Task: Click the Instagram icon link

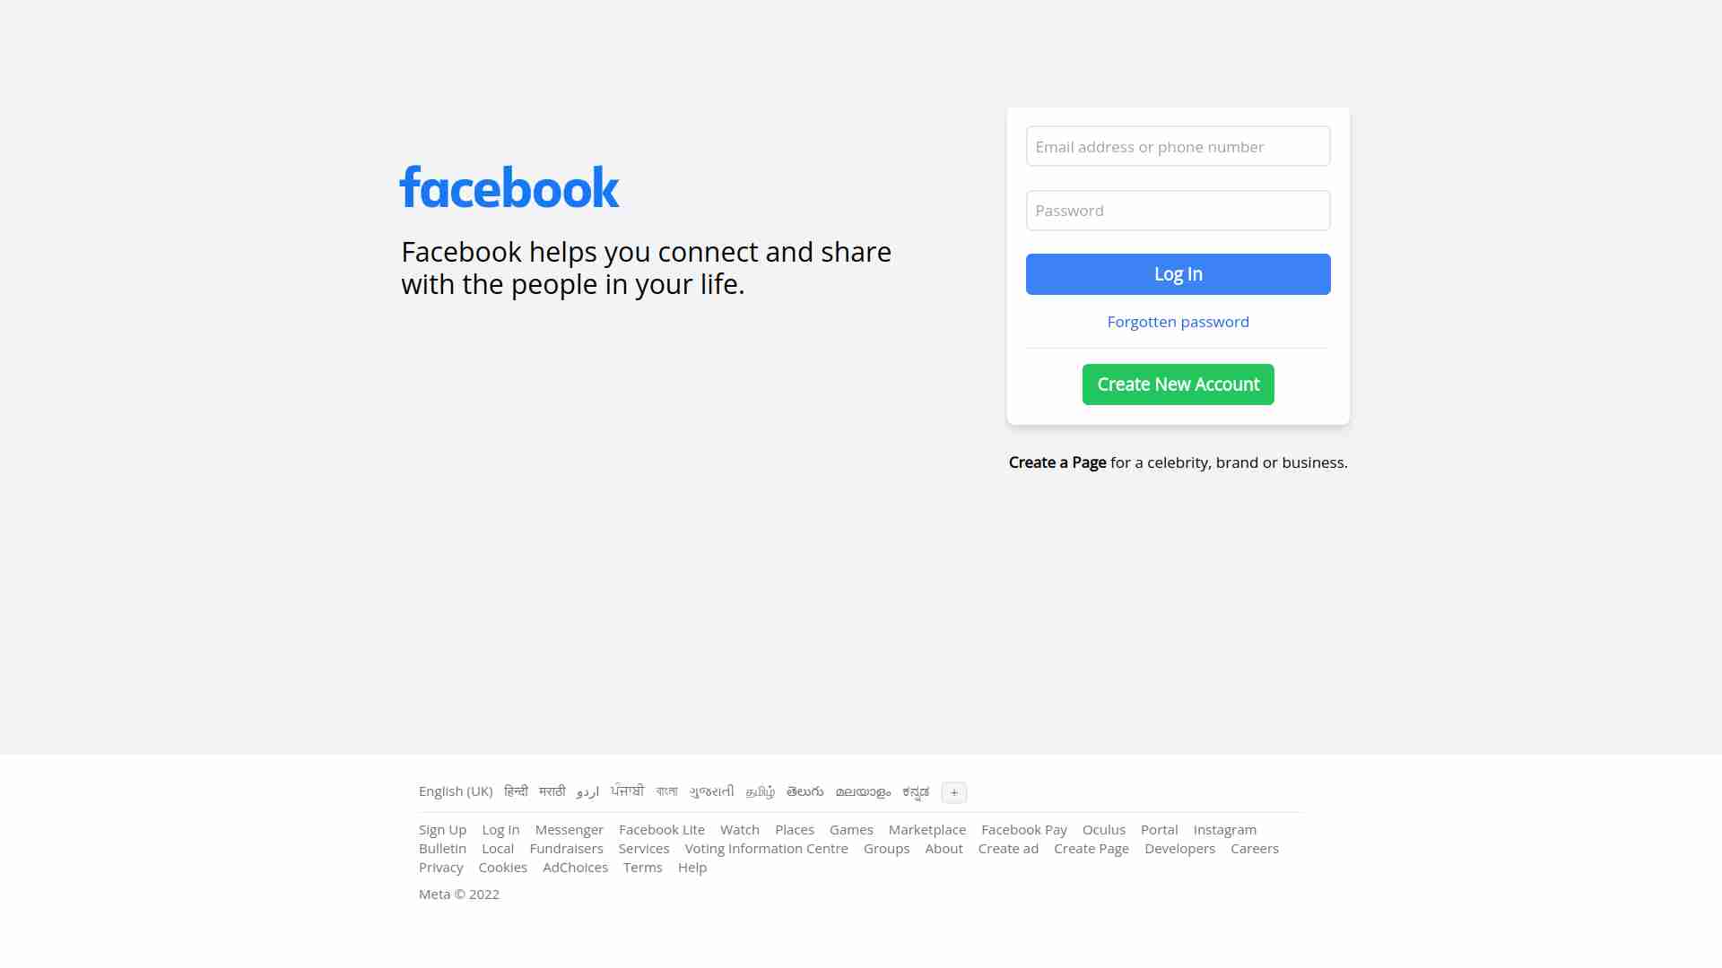Action: click(1225, 828)
